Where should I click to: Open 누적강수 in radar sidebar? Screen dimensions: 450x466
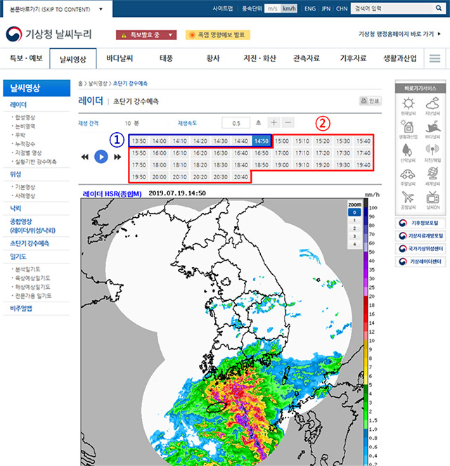25,144
